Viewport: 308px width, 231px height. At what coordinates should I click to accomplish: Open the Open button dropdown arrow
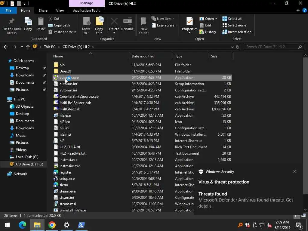click(x=216, y=19)
